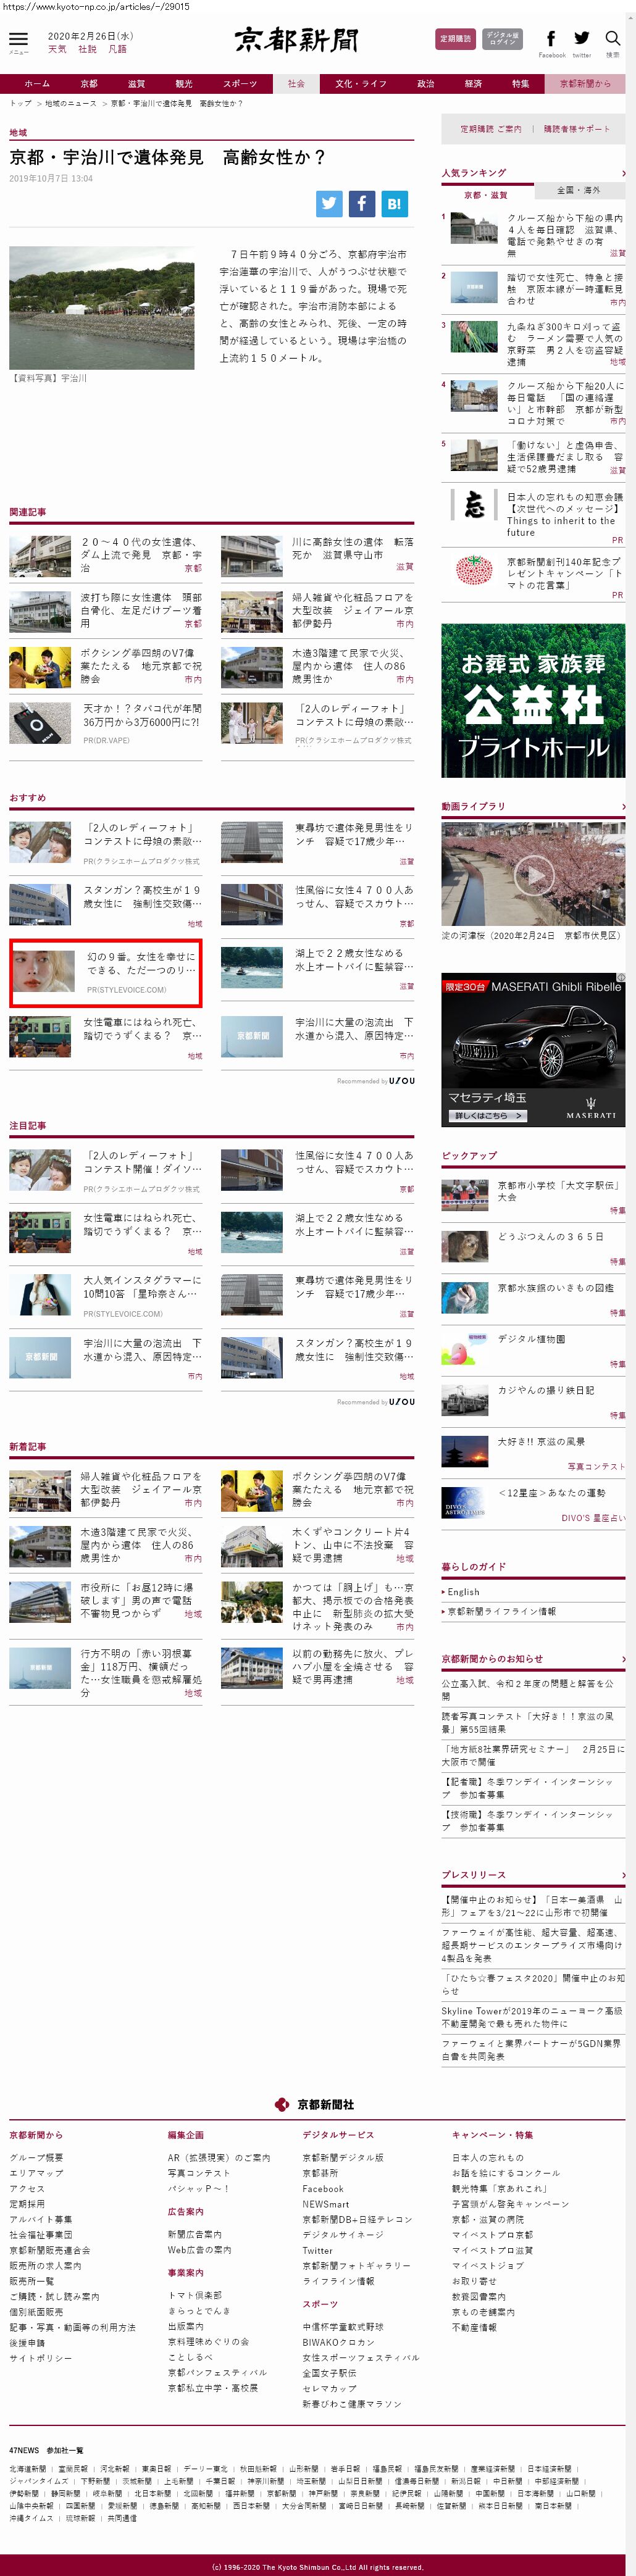
Task: Open the 観光 nav tab
Action: coord(184,84)
